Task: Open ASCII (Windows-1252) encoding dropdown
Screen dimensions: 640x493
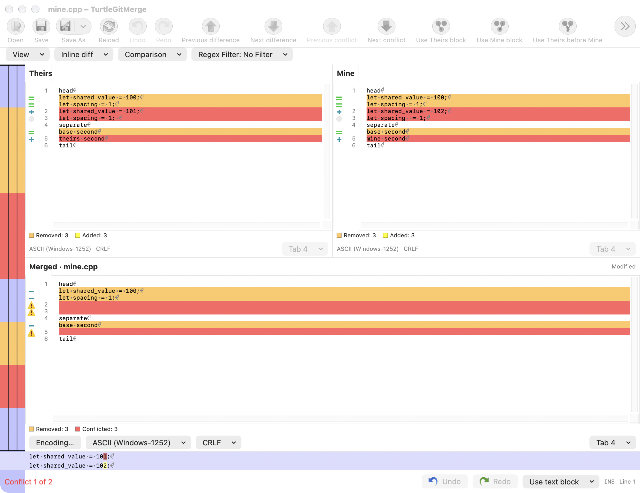Action: [138, 443]
